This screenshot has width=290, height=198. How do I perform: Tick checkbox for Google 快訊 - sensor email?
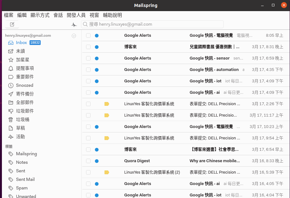[x=88, y=58]
